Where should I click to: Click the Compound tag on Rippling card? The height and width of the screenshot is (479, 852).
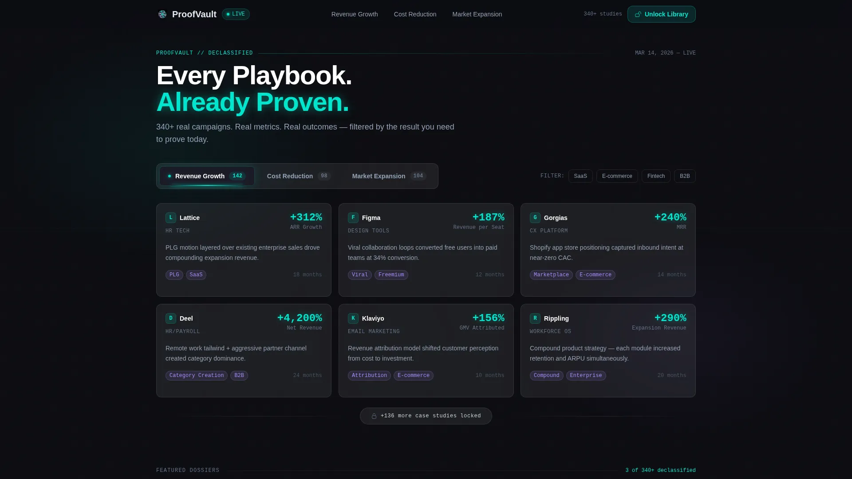(547, 376)
